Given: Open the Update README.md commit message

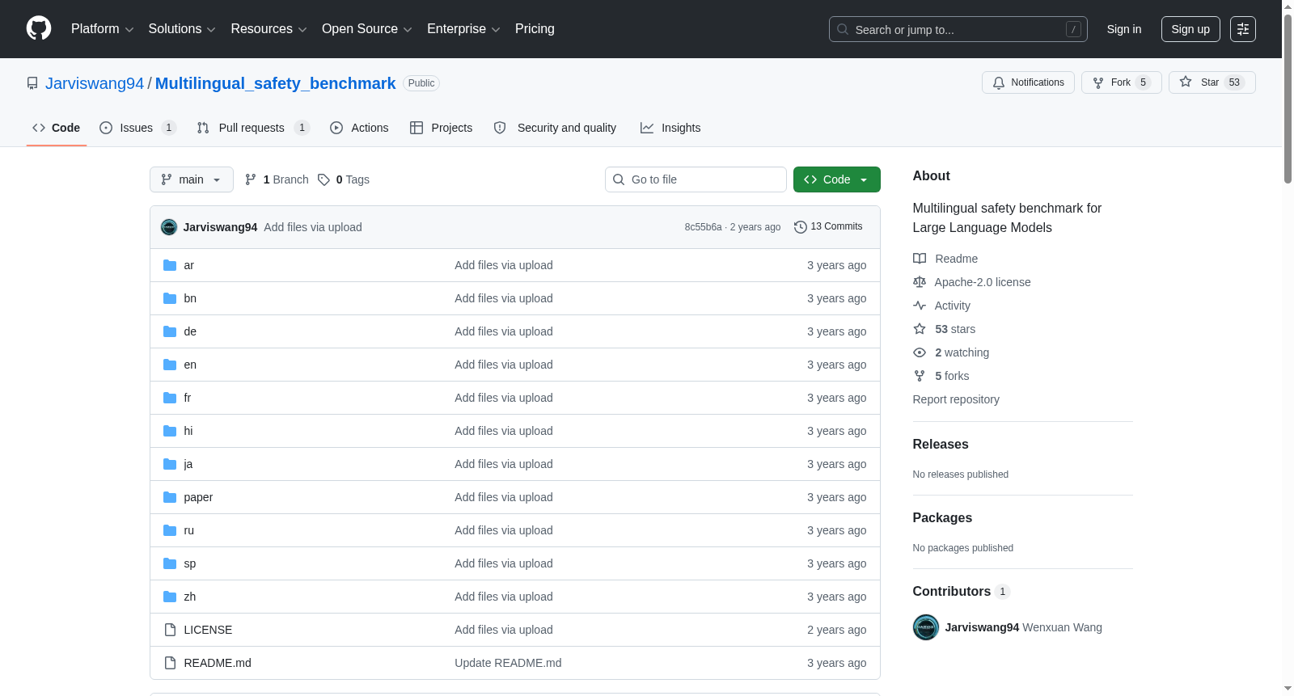Looking at the screenshot, I should 508,663.
